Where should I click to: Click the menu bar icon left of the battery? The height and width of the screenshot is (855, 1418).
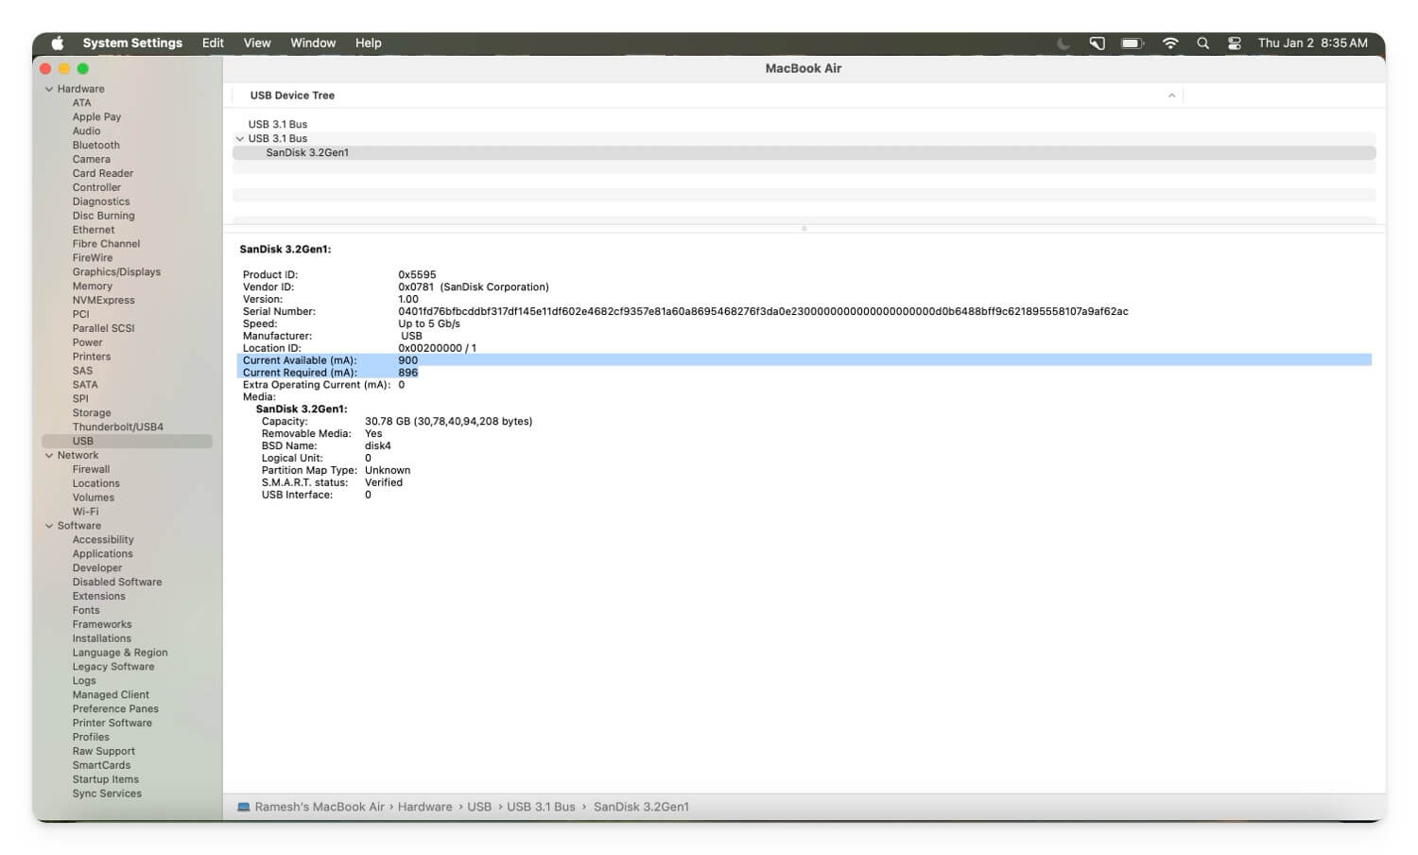coord(1097,43)
